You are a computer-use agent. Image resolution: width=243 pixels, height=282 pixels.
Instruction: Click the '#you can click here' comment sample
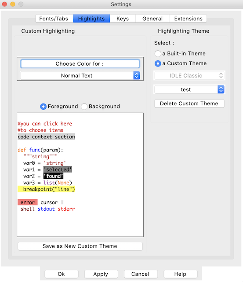[45, 124]
